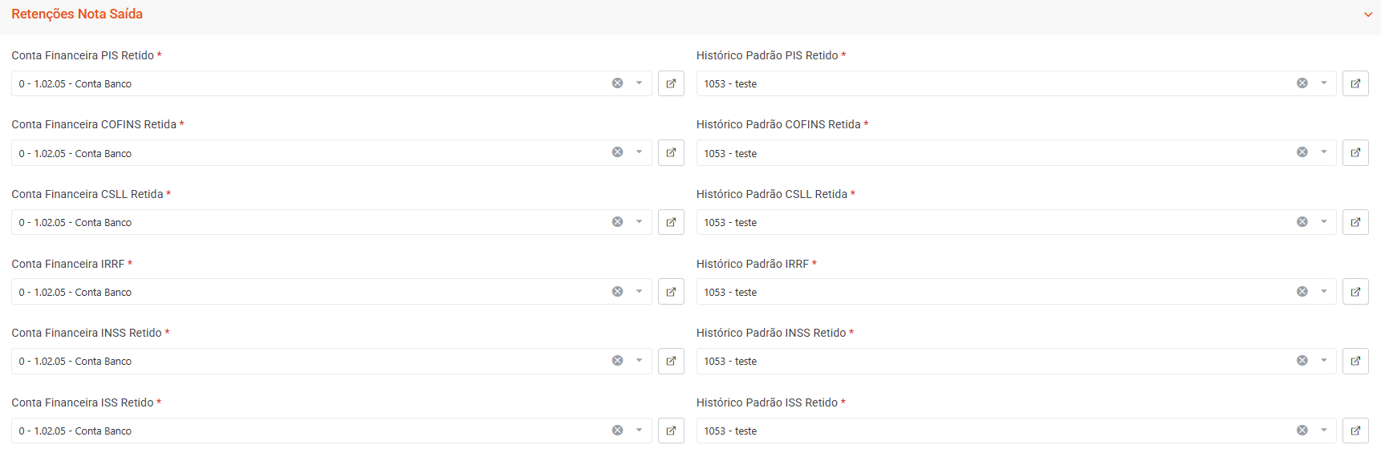This screenshot has width=1381, height=453.
Task: Clear the Conta Financeira PIS Retido selection
Action: (x=618, y=83)
